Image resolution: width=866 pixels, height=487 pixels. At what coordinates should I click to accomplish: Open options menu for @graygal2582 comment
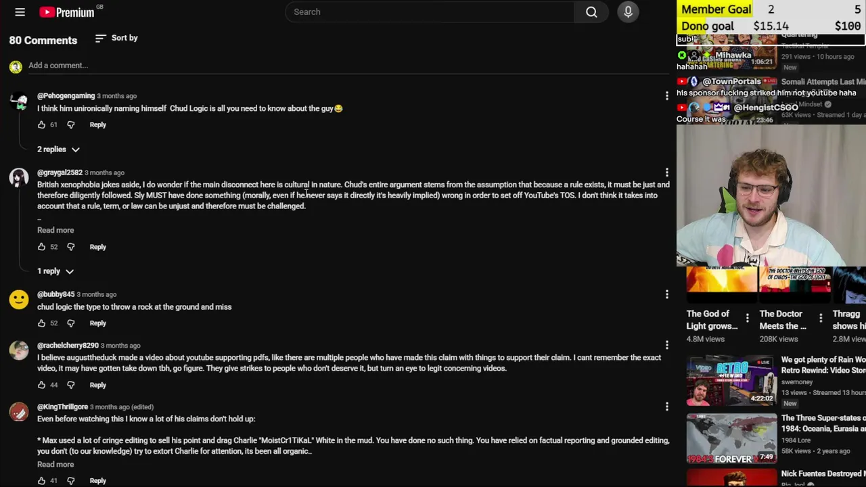[x=666, y=173]
